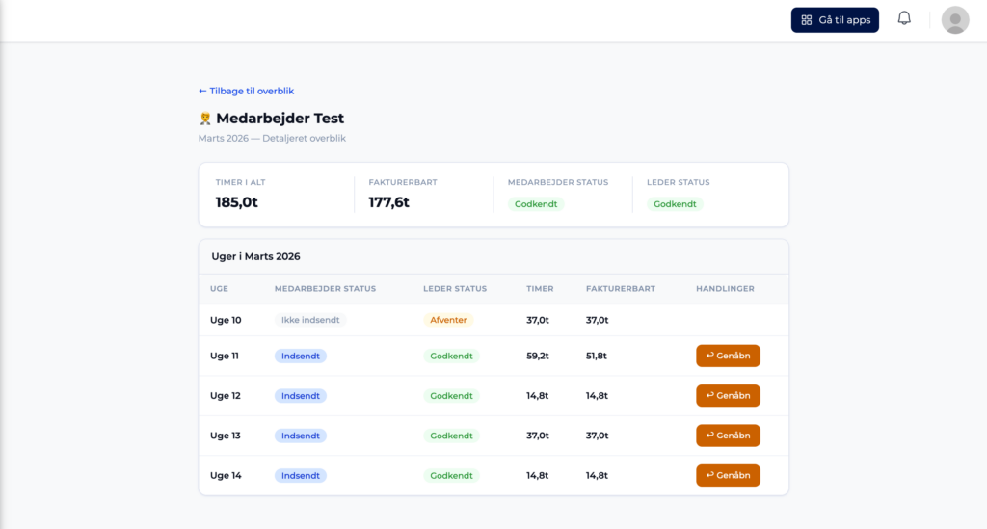Reopen Uge 11 with Genåbn button

click(x=728, y=356)
